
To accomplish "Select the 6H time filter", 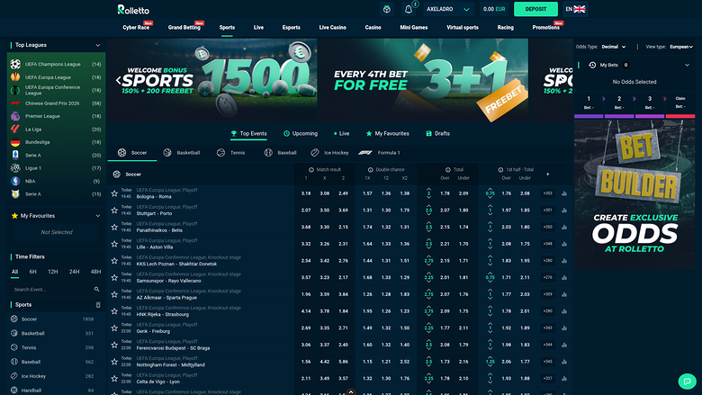I will point(32,272).
